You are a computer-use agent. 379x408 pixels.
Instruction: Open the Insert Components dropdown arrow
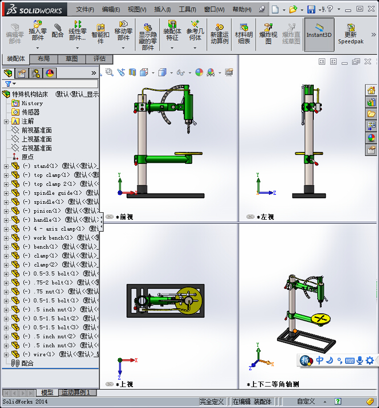click(x=37, y=48)
